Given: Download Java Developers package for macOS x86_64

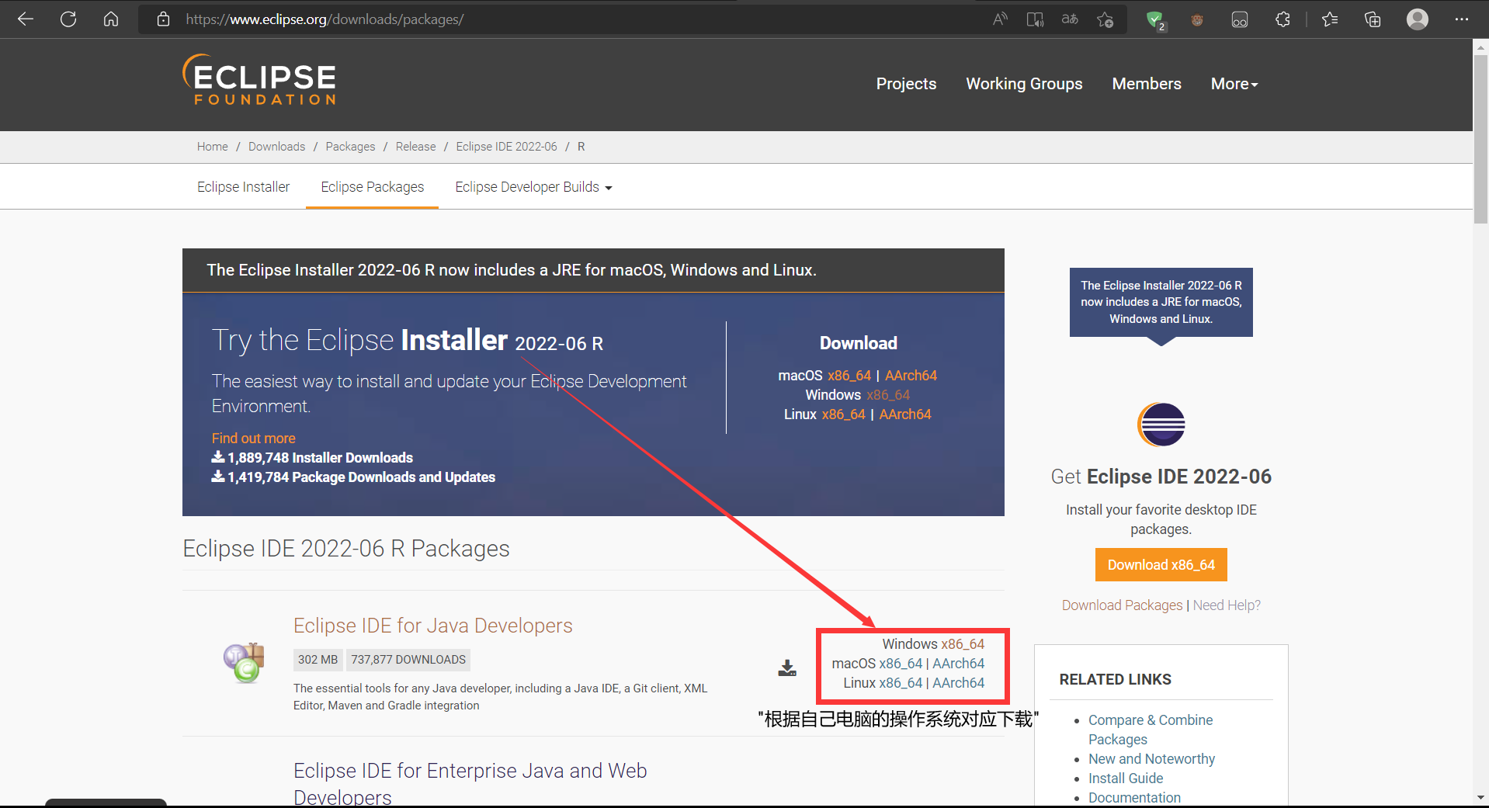Looking at the screenshot, I should (901, 664).
